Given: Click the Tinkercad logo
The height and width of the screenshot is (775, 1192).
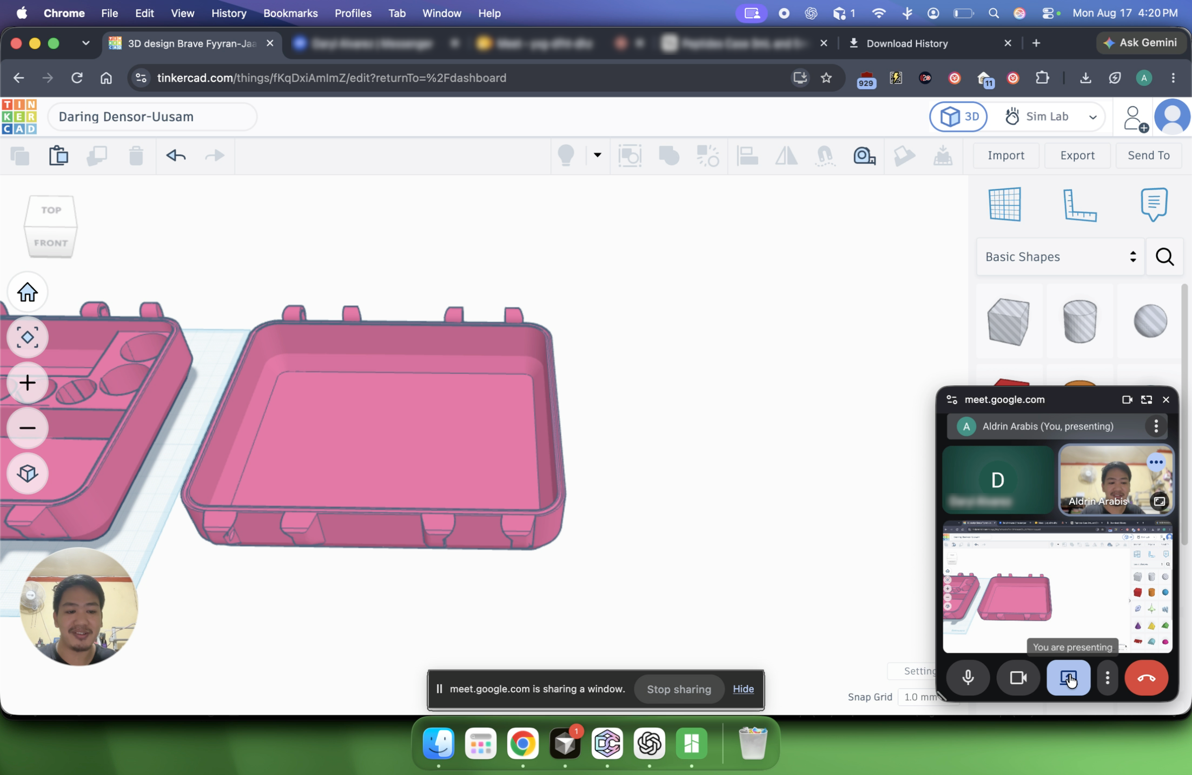Looking at the screenshot, I should [x=19, y=116].
